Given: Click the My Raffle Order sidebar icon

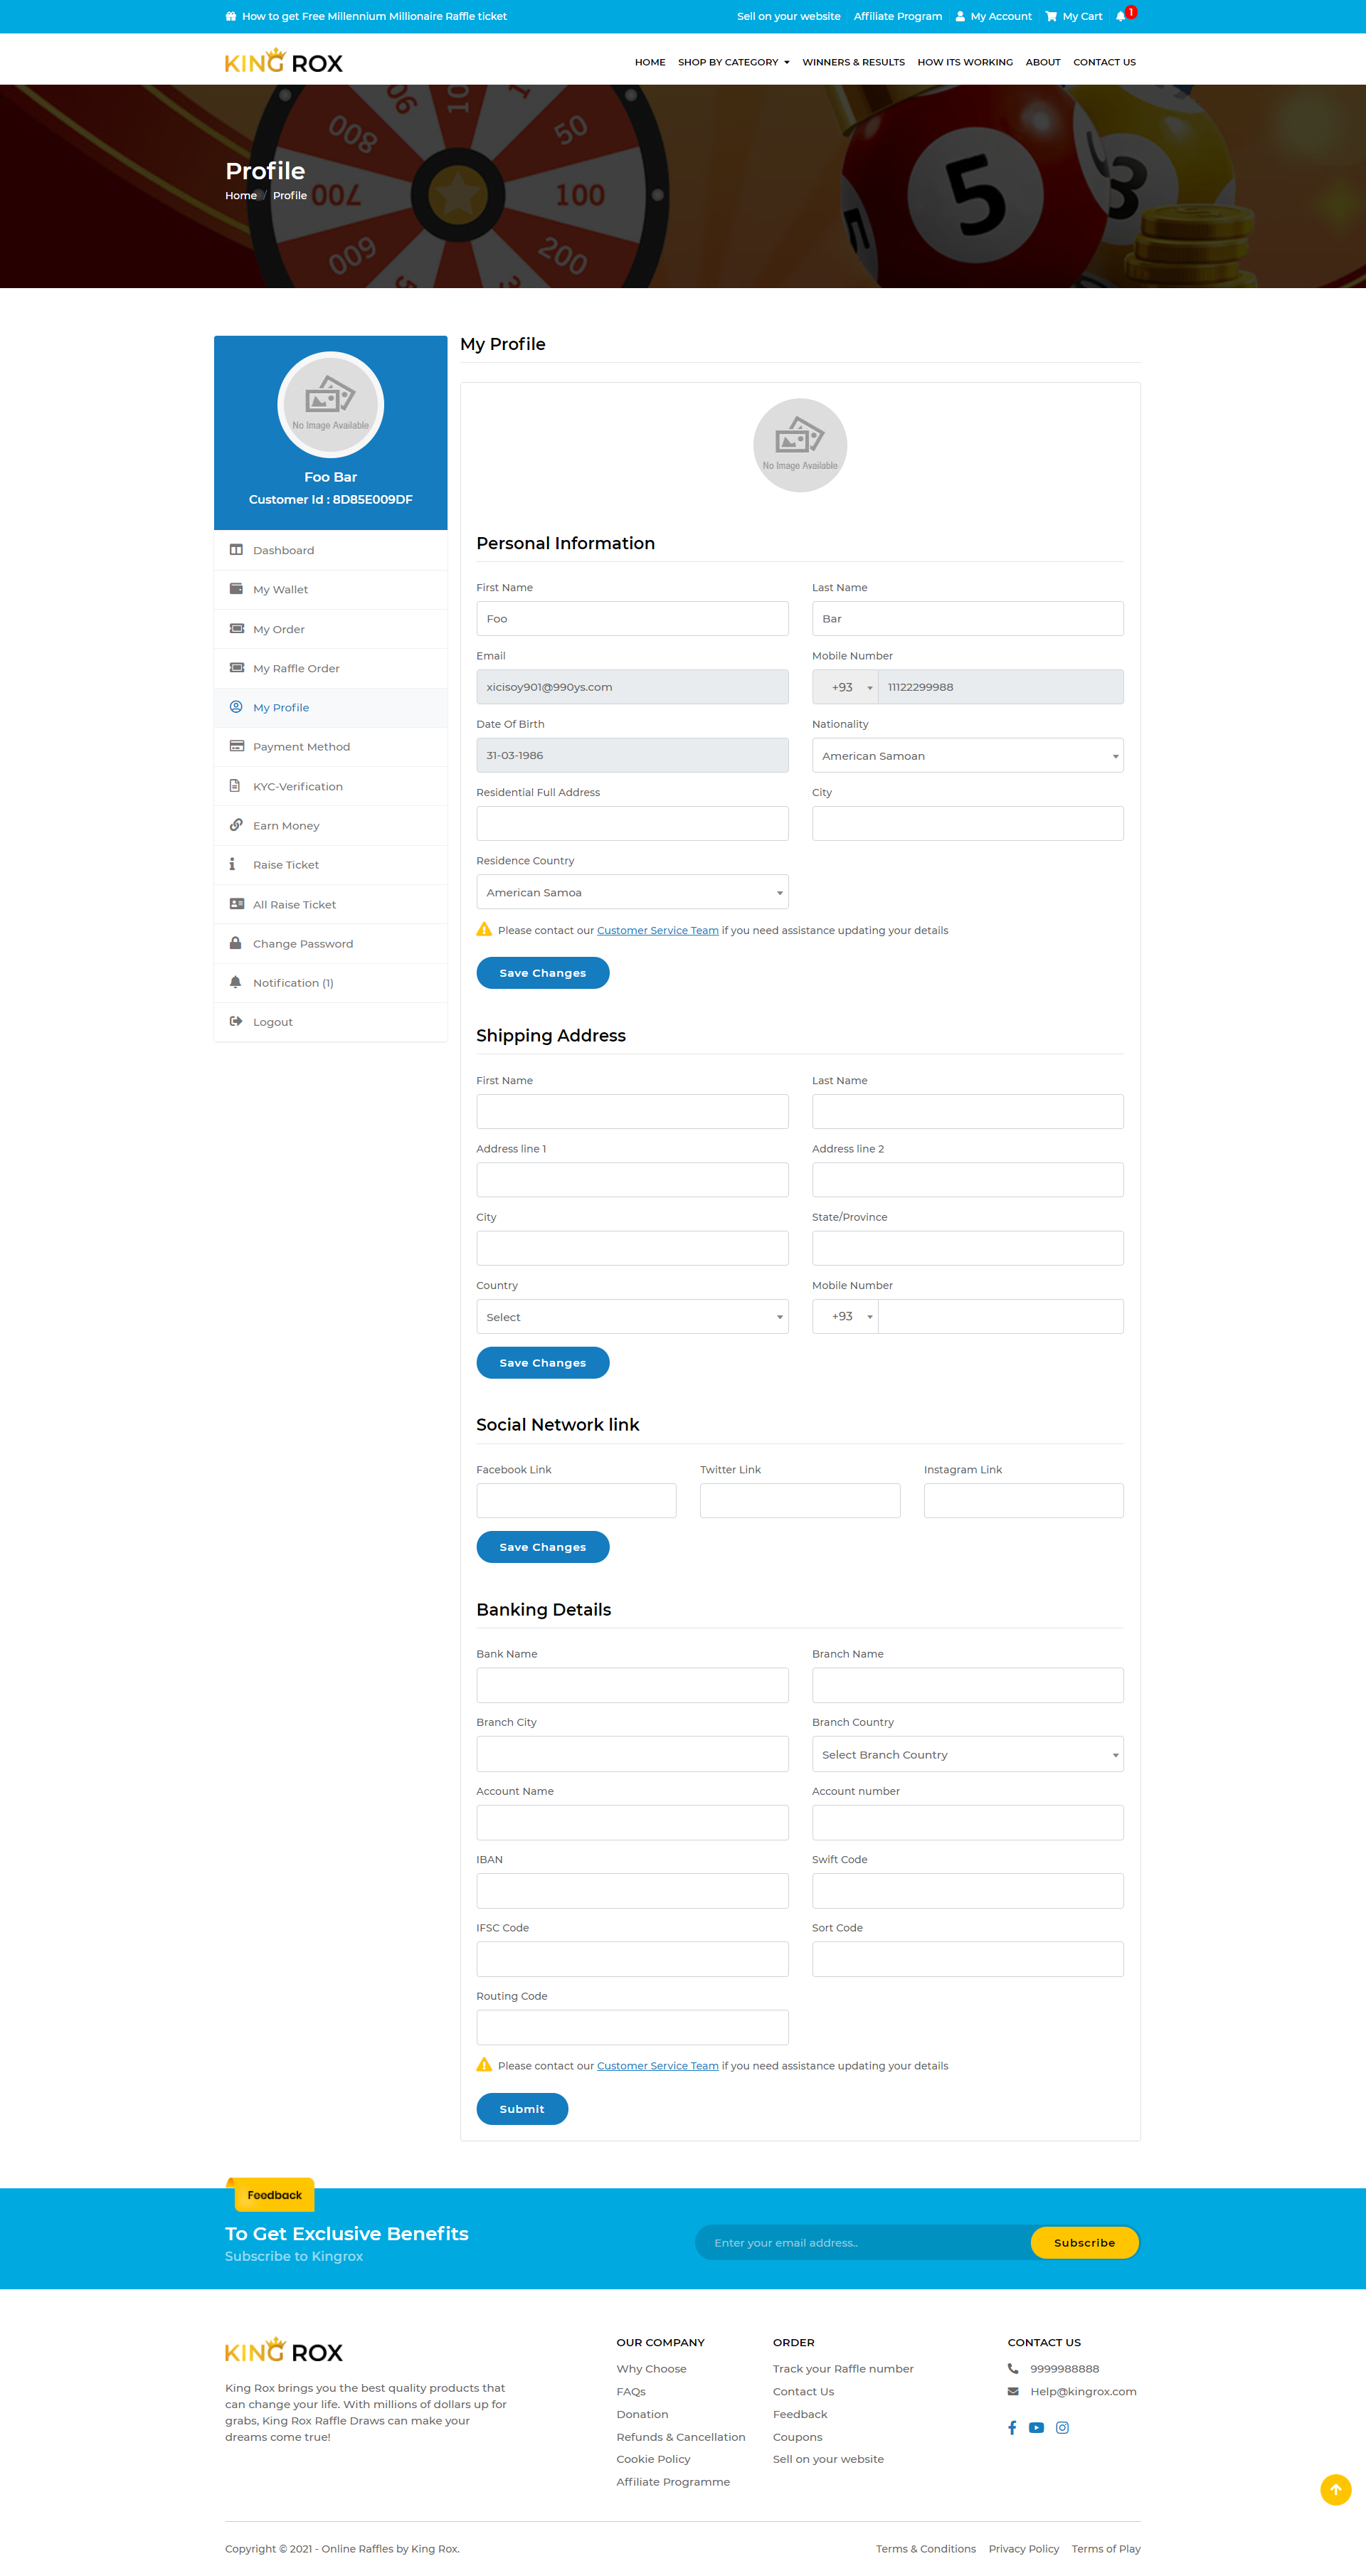Looking at the screenshot, I should point(236,668).
